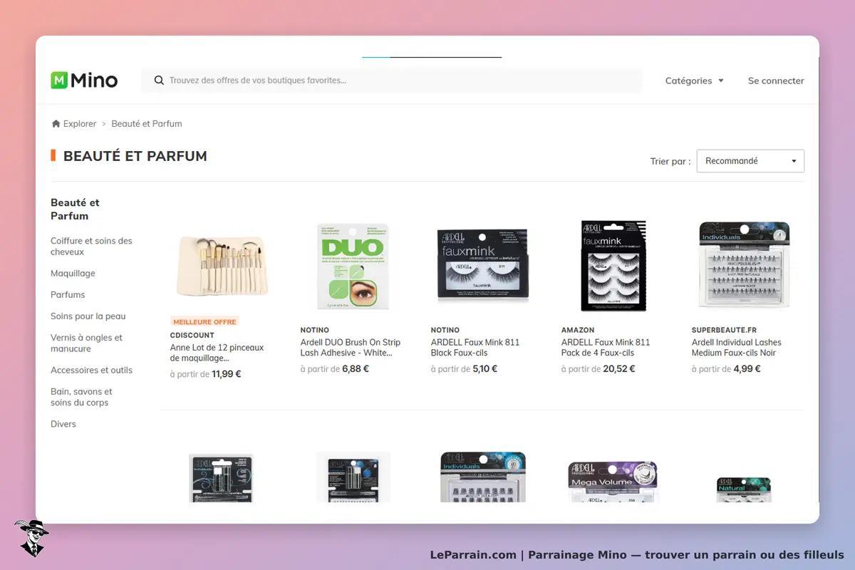The height and width of the screenshot is (570, 855).
Task: Select Vernis à ongles et manucure category
Action: coord(86,343)
